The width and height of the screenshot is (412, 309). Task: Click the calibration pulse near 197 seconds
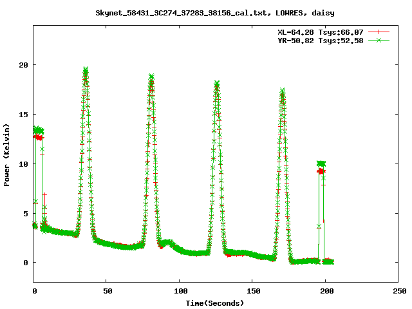pos(321,167)
